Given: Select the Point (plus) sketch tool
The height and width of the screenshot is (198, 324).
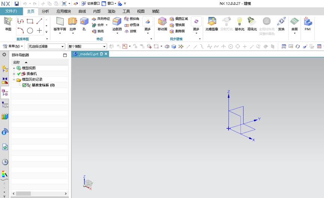Looking at the screenshot, I should pyautogui.click(x=39, y=31).
